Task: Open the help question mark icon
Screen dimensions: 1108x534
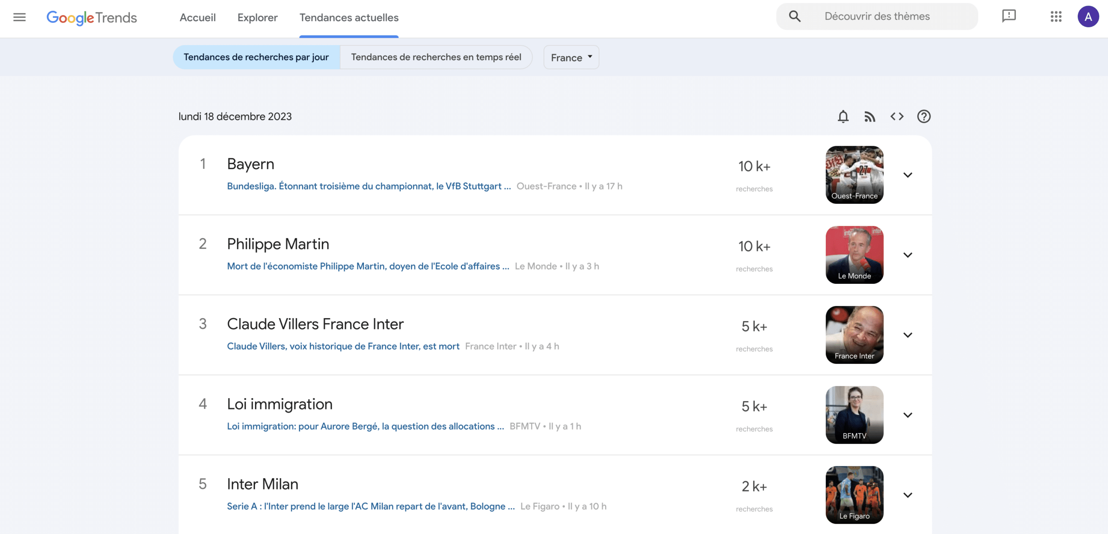Action: [924, 116]
